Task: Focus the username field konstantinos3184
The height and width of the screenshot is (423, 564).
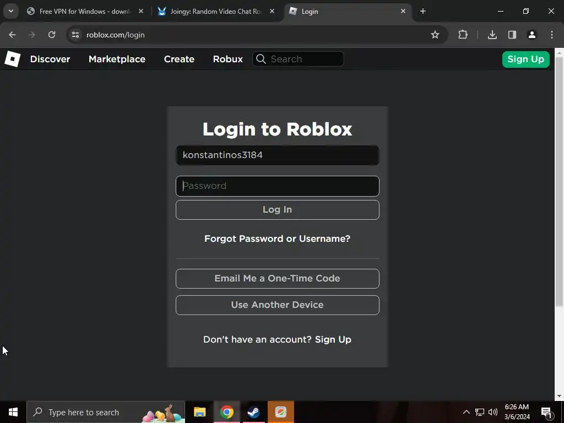Action: [278, 155]
